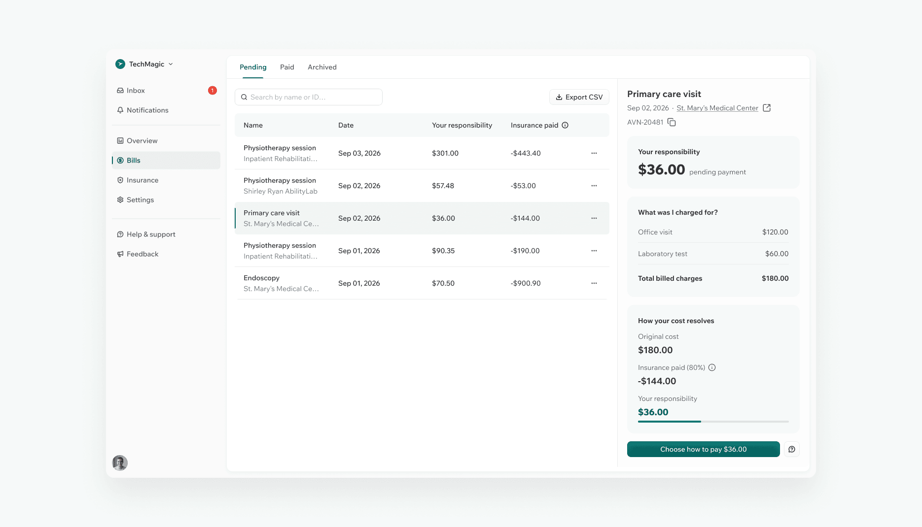Viewport: 922px width, 527px height.
Task: Select the Physiotherapy session dated Sep 03, 2026
Action: (422, 153)
